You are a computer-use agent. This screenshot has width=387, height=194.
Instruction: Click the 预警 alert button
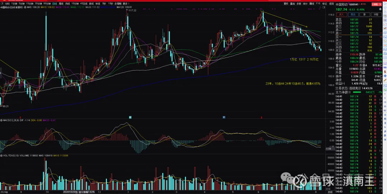376,15
